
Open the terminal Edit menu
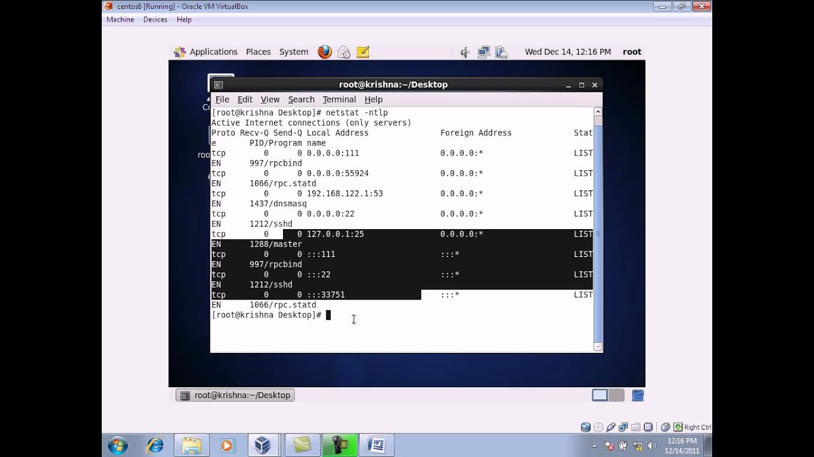point(245,100)
